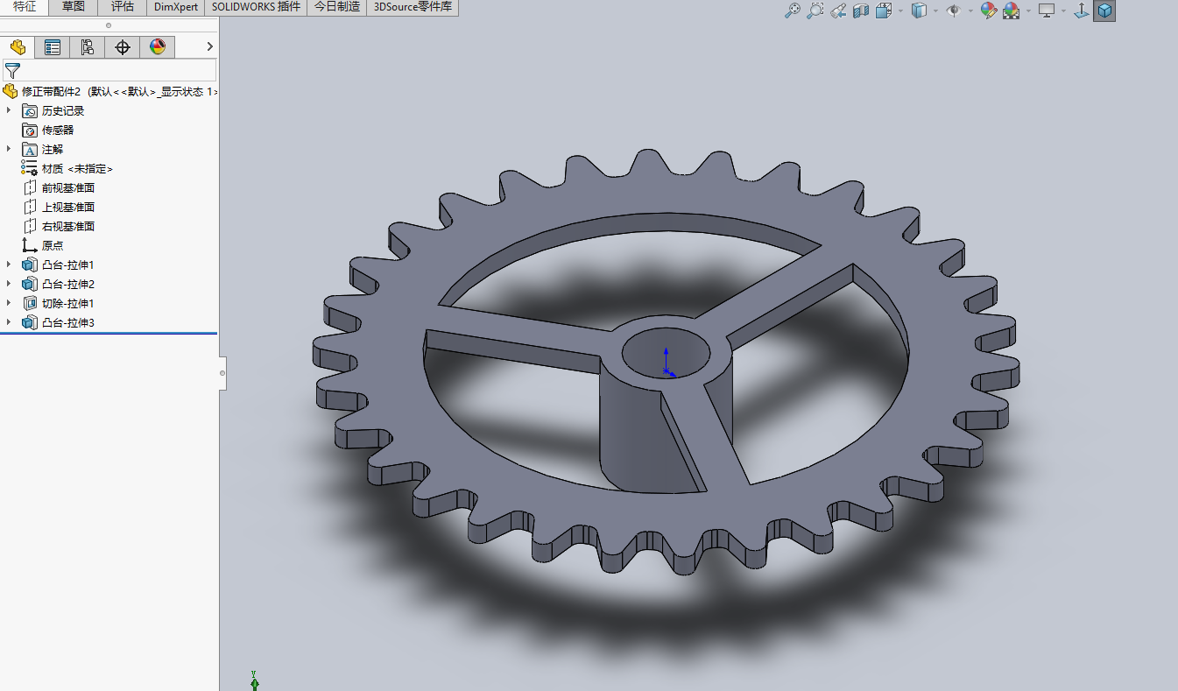Open the Apply Scene dropdown arrow
Screen dimensions: 1178x691
[1027, 11]
